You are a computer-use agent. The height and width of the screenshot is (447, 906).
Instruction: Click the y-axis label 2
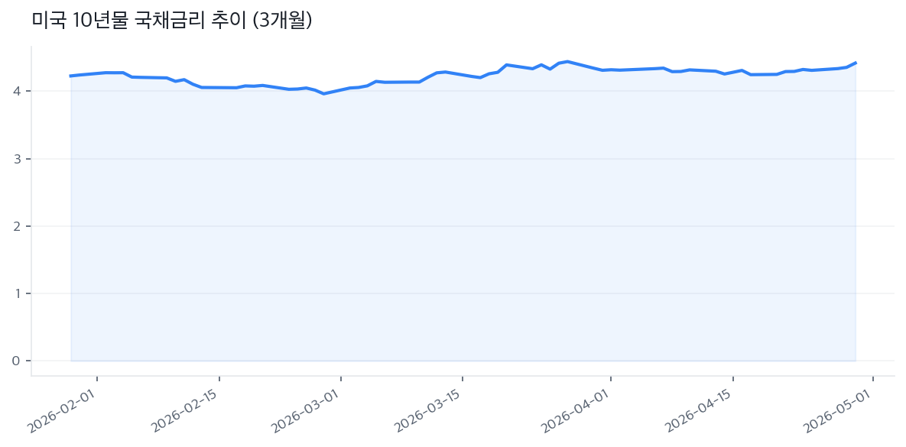pyautogui.click(x=16, y=226)
